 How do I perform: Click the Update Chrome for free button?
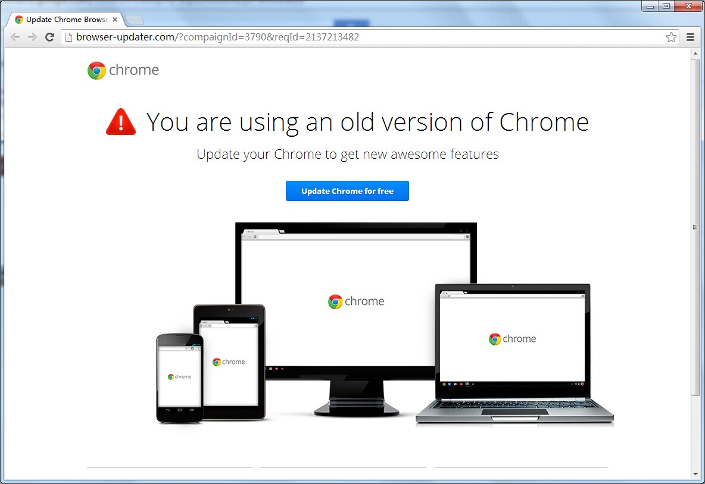pos(347,191)
